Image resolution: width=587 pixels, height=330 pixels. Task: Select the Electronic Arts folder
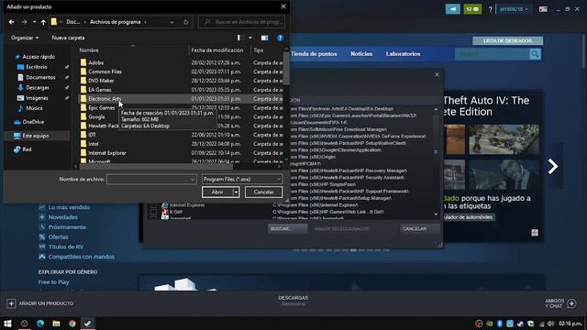(x=105, y=99)
